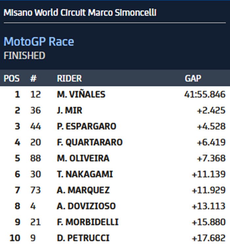Image resolution: width=230 pixels, height=248 pixels.
Task: Select F. Morbidelli rider name
Action: 87,222
